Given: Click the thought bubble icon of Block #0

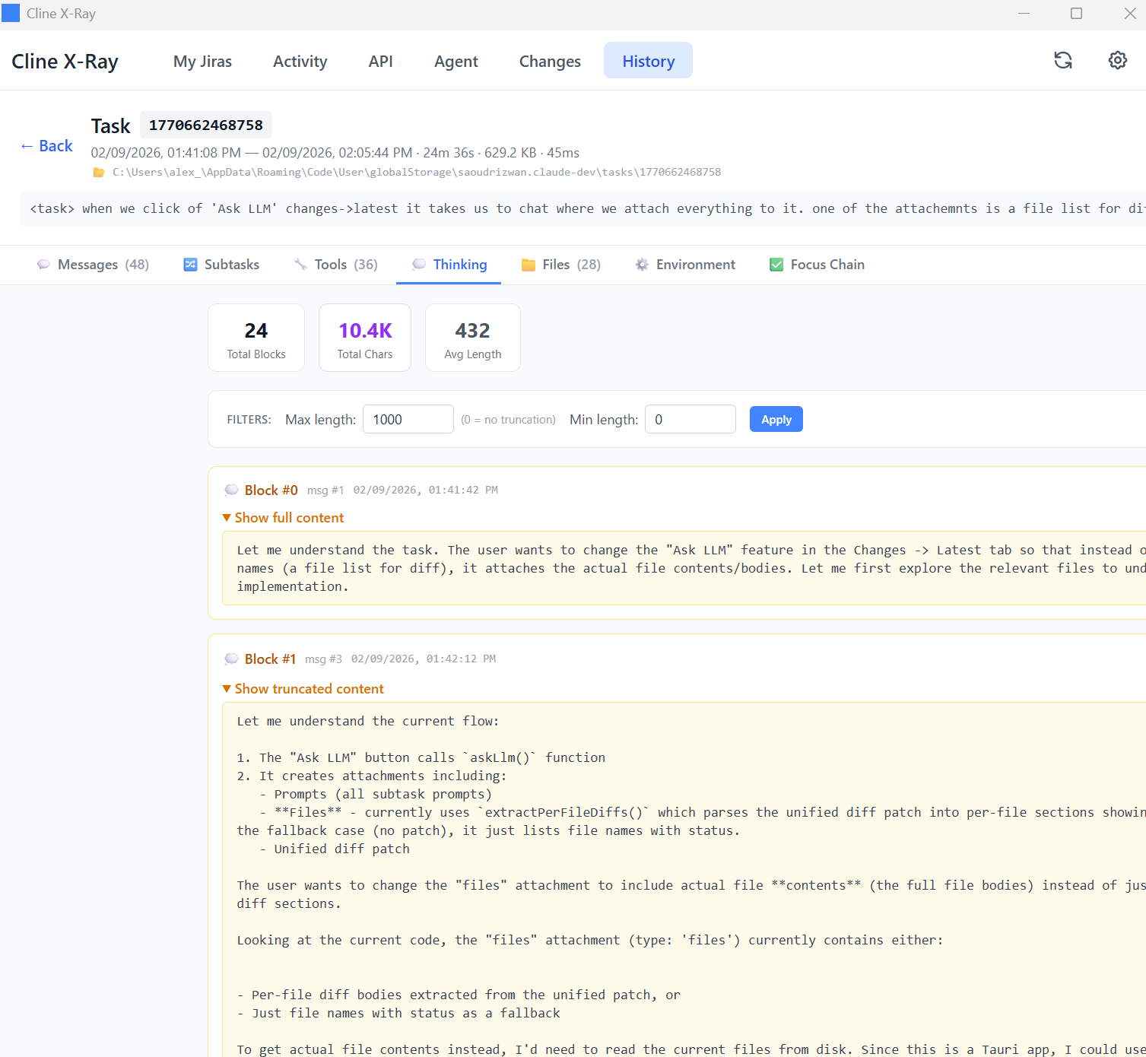Looking at the screenshot, I should (x=232, y=490).
